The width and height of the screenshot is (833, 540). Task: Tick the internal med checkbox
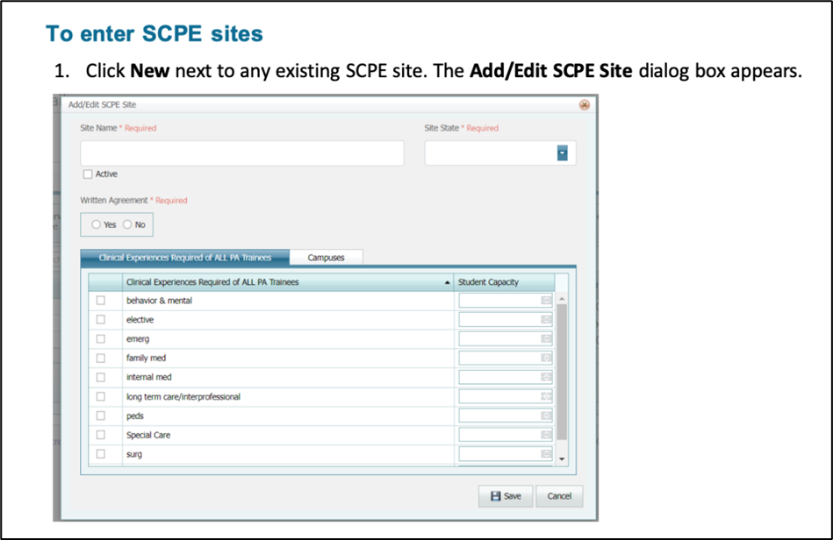coord(101,378)
